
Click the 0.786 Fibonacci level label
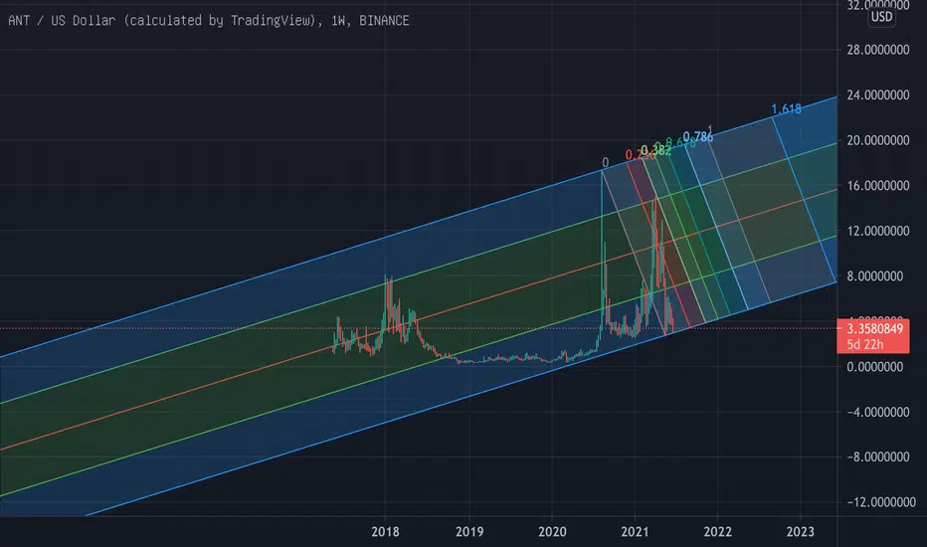tap(698, 137)
